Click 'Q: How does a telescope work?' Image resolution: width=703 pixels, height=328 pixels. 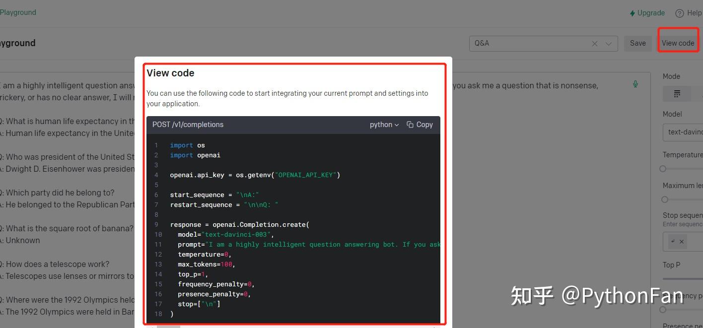tap(55, 264)
